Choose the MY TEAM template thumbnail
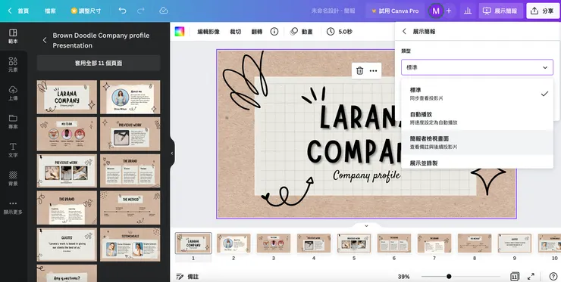This screenshot has height=282, width=561. [x=67, y=135]
